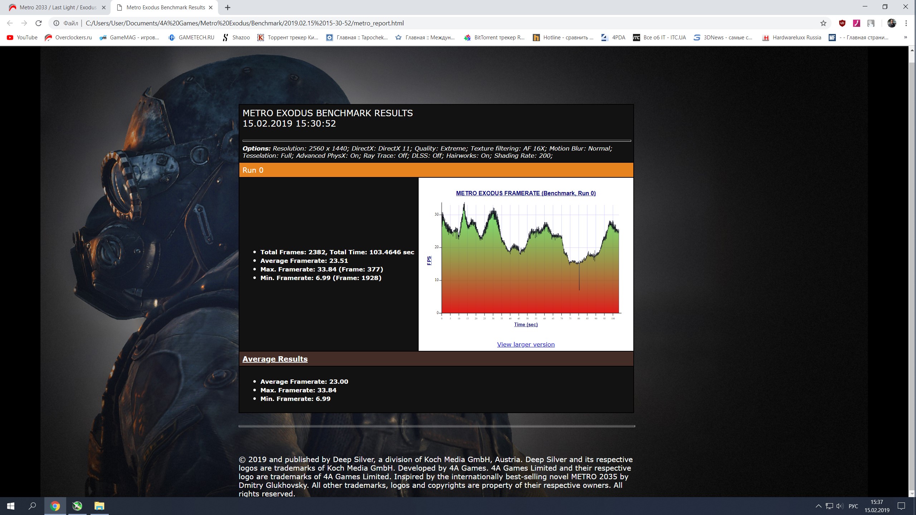Open Chrome's three-dot menu
The width and height of the screenshot is (916, 515).
(906, 23)
